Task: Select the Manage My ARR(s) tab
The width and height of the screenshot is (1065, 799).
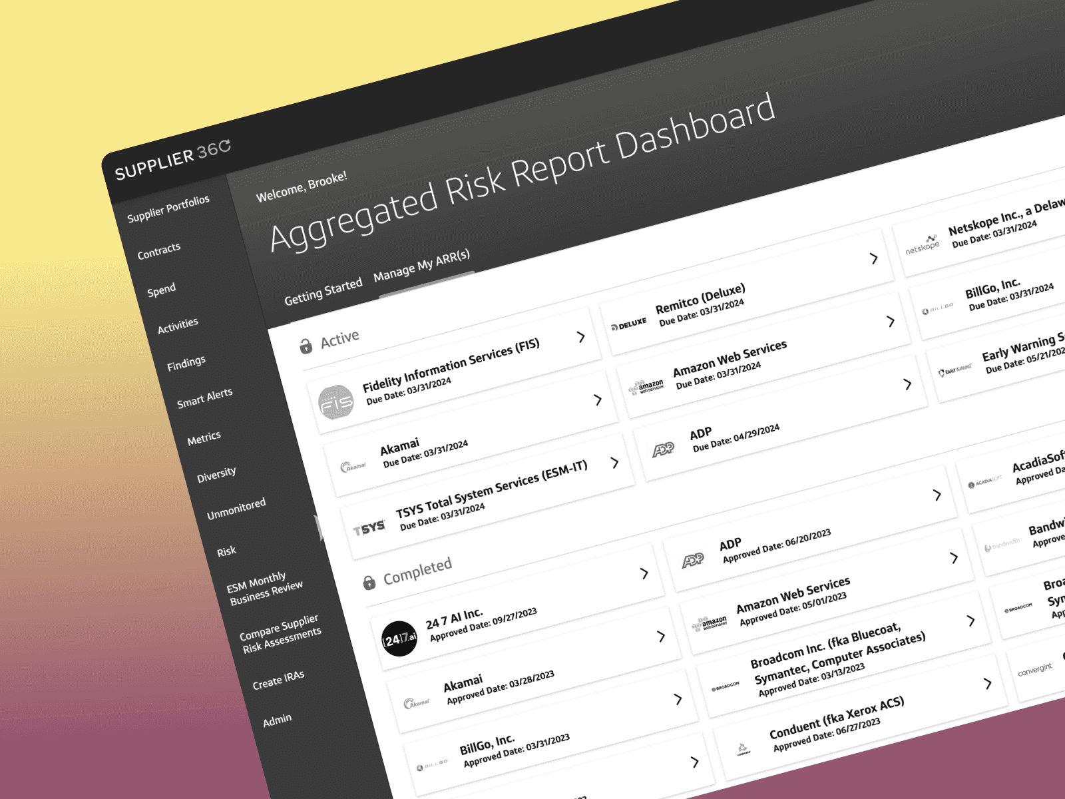Action: [x=422, y=265]
